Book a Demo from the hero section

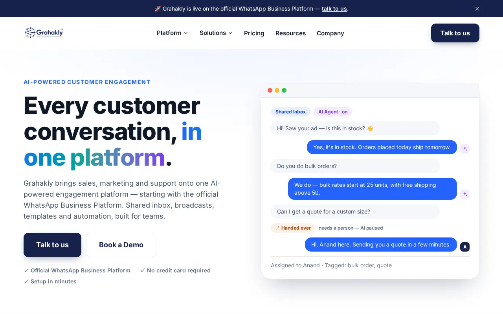[x=121, y=245]
